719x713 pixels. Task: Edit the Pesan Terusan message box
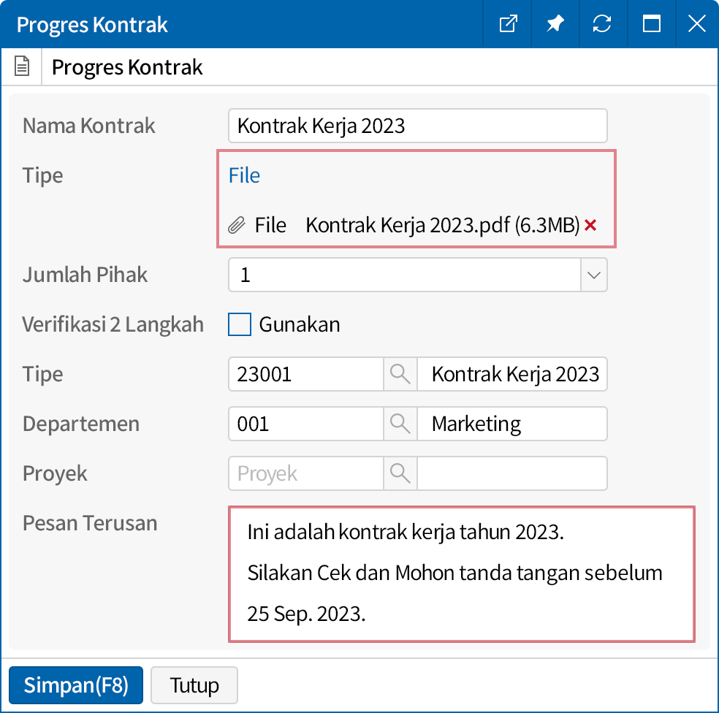pyautogui.click(x=461, y=573)
